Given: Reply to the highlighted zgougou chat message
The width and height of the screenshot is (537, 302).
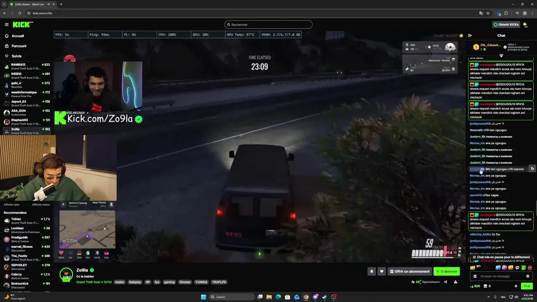Looking at the screenshot, I should click(x=532, y=169).
